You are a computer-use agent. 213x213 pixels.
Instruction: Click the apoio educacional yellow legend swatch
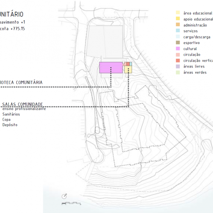[178, 18]
